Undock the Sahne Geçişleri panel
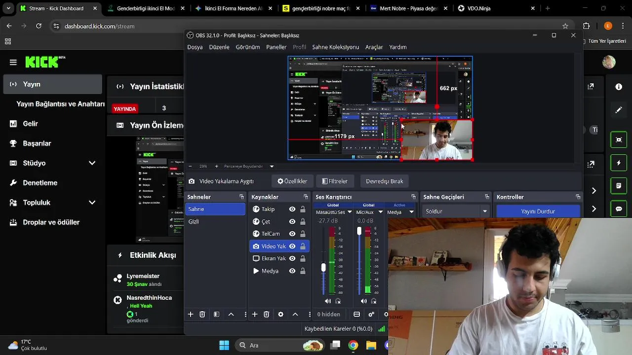Image resolution: width=632 pixels, height=355 pixels. (x=487, y=197)
